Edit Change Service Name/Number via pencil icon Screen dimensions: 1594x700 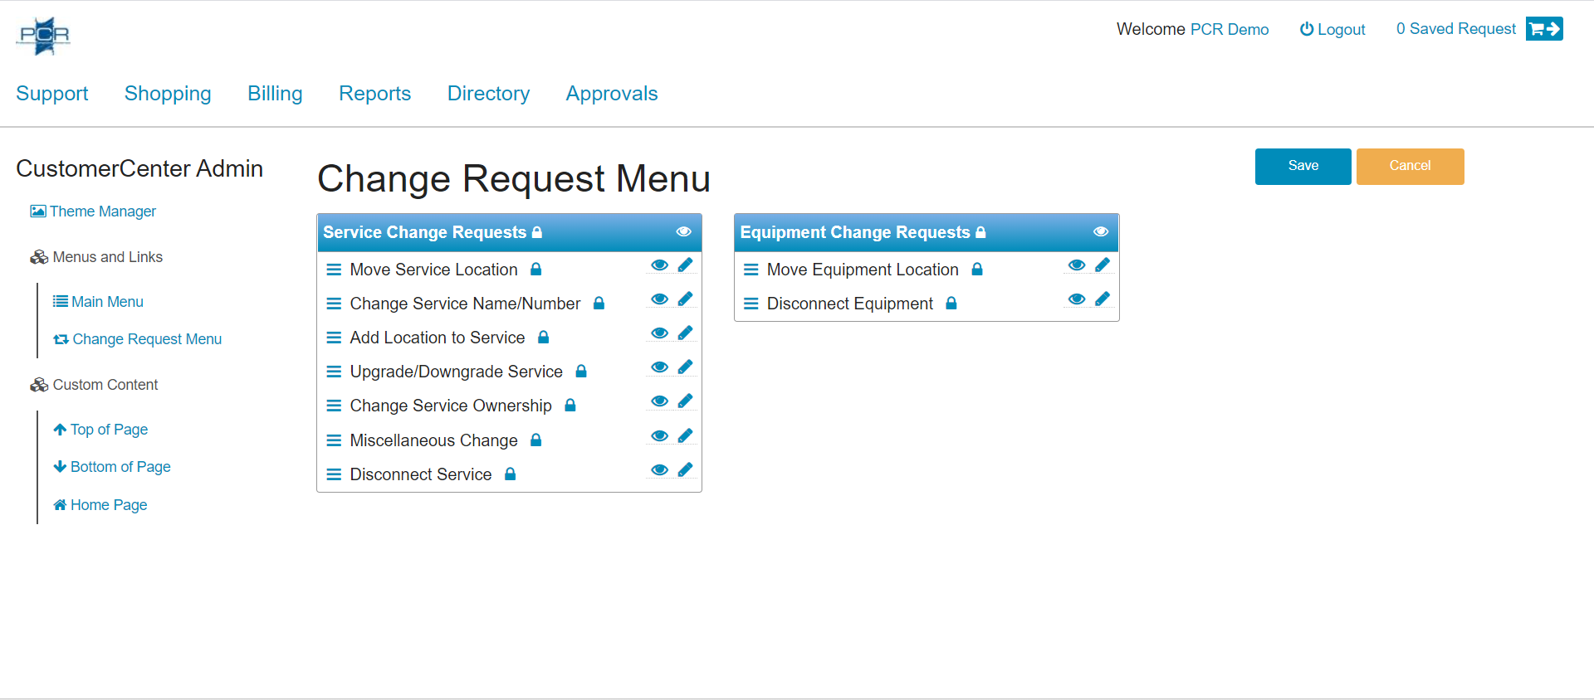(685, 299)
